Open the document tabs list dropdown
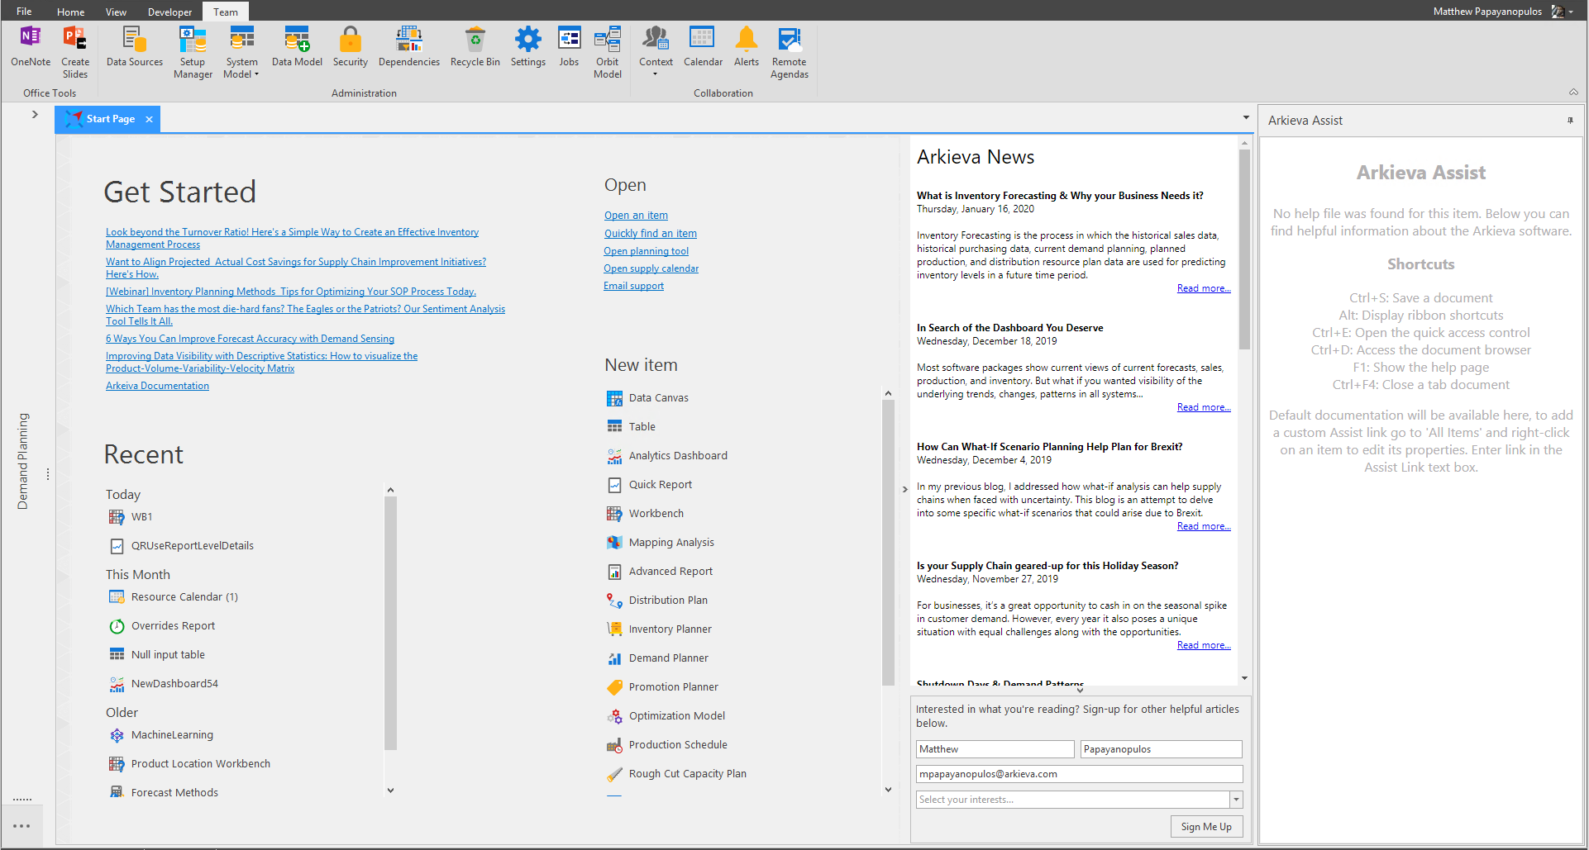This screenshot has height=850, width=1589. coord(1246,118)
